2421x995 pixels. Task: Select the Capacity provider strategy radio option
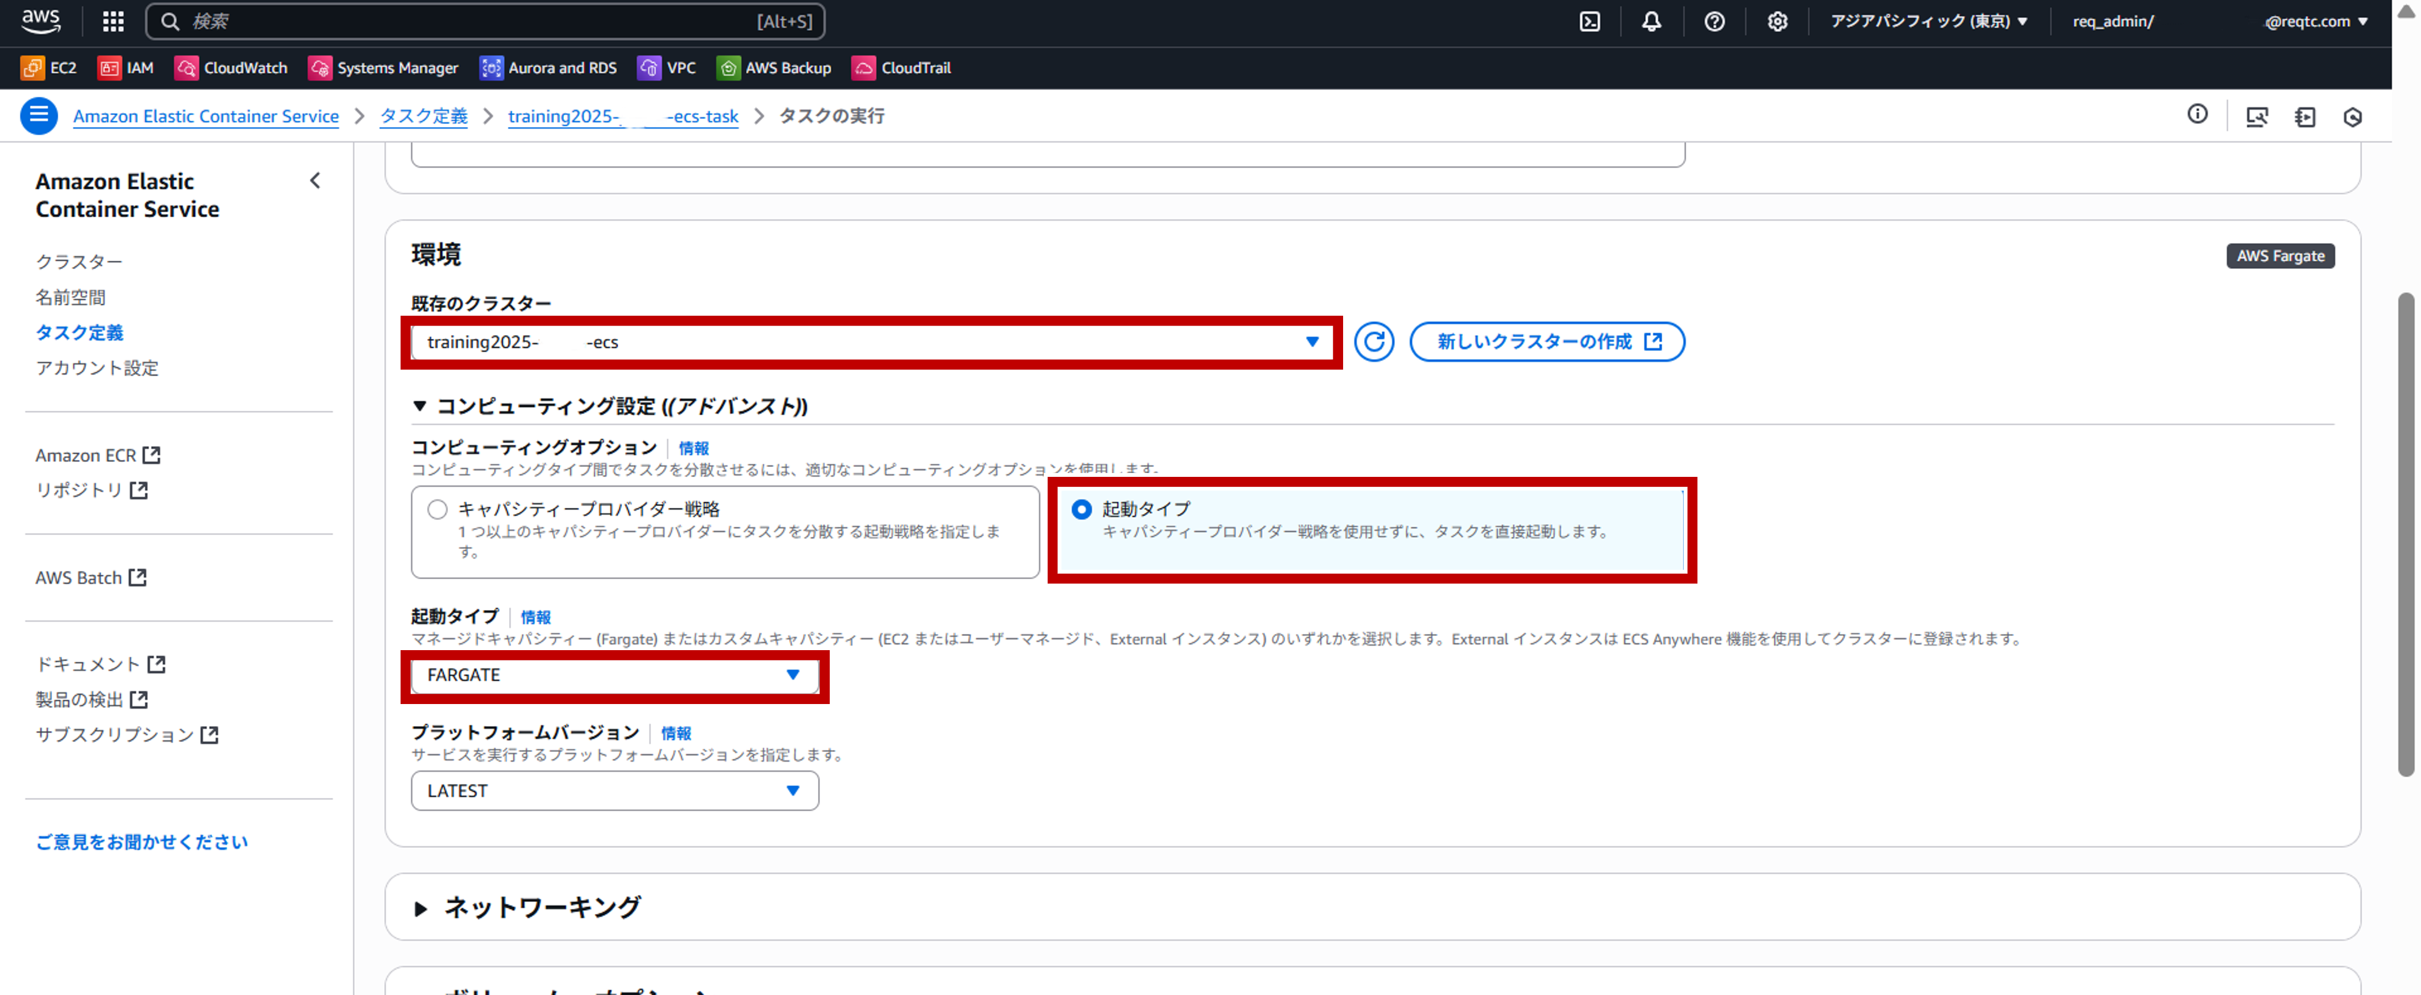pos(437,509)
